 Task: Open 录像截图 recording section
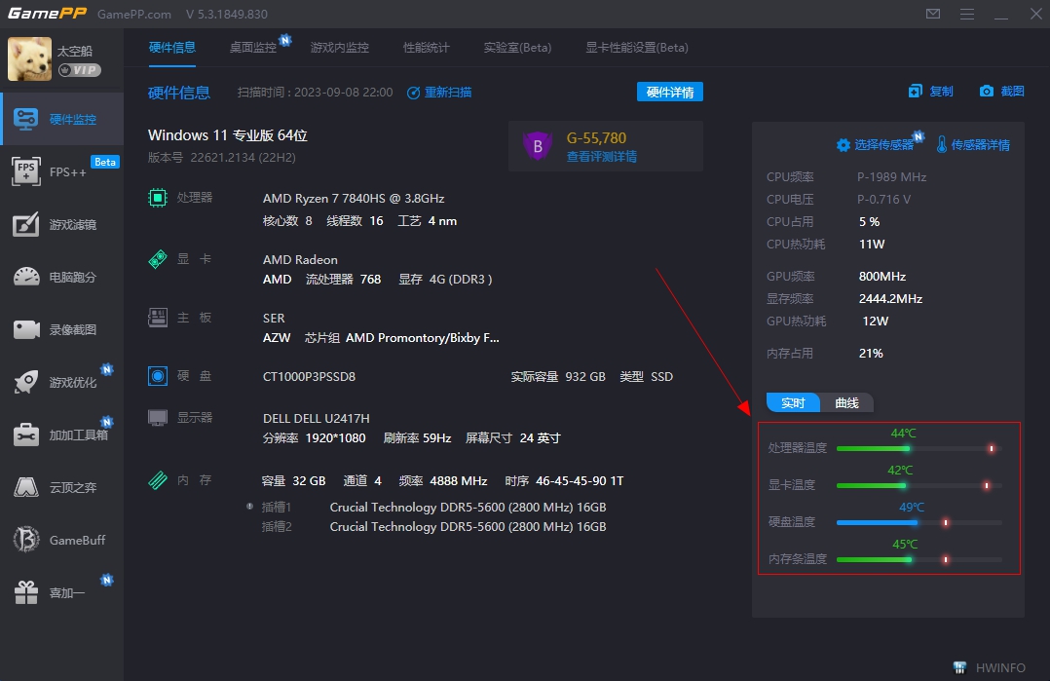tap(61, 329)
